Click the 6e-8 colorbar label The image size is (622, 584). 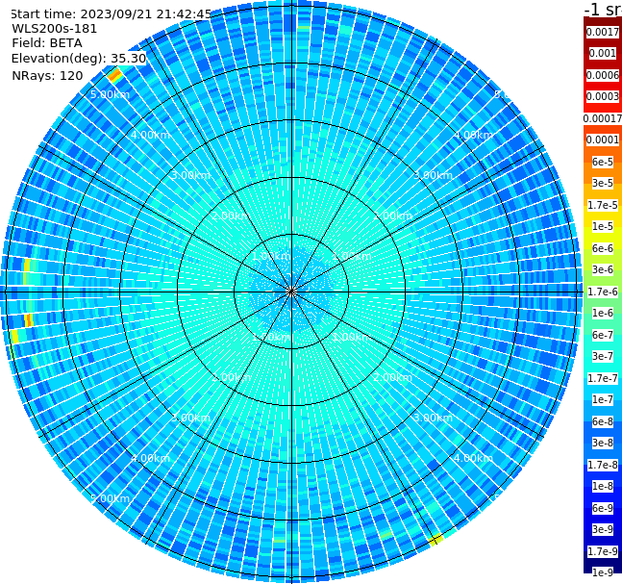[603, 421]
